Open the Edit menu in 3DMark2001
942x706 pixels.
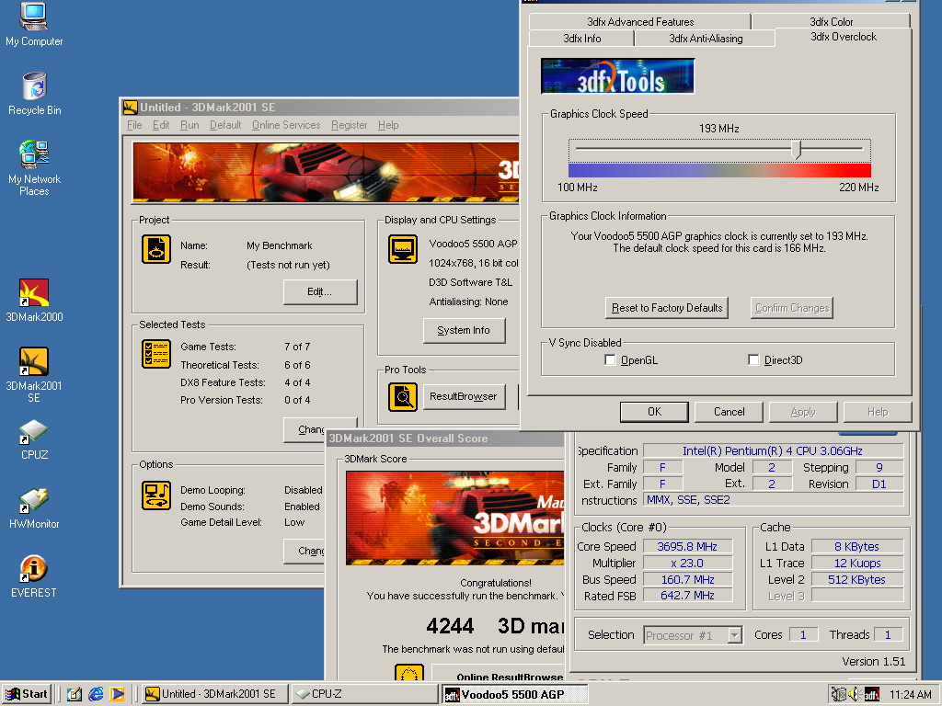(160, 125)
